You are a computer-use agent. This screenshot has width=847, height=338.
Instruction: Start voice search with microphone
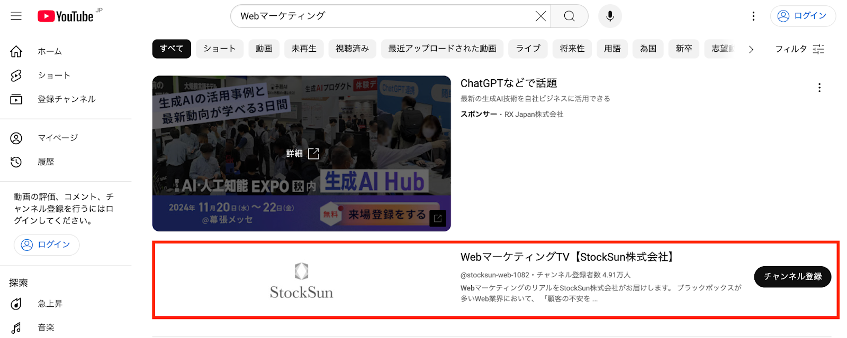click(x=610, y=16)
